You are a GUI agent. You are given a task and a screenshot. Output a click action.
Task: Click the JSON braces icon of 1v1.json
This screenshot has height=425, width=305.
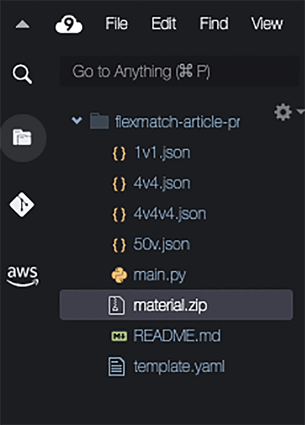tap(119, 153)
